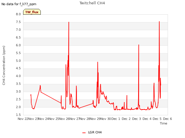This screenshot has width=185, height=138.
Task: Click the 1.5 y-axis tick label
Action: 18,115
